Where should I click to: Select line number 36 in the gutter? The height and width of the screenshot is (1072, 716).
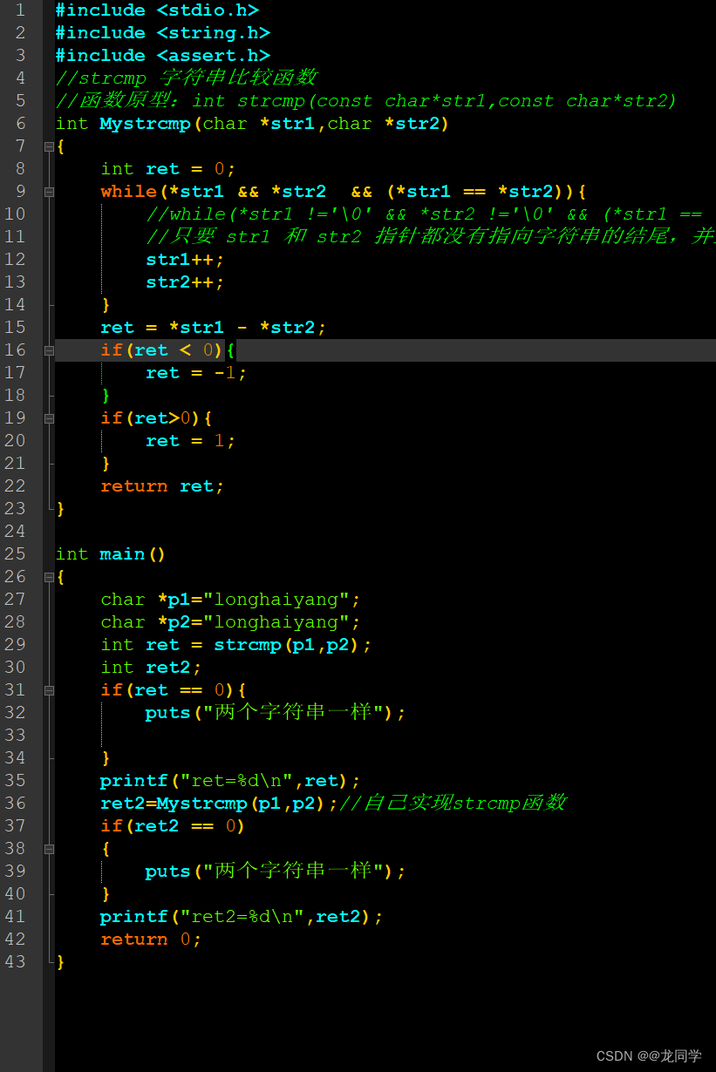[x=15, y=804]
